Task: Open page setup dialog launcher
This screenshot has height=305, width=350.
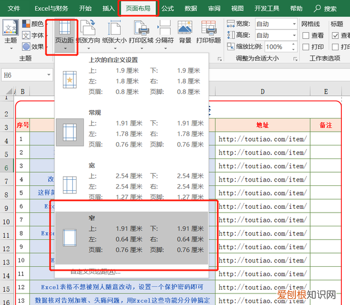Action: (x=220, y=59)
